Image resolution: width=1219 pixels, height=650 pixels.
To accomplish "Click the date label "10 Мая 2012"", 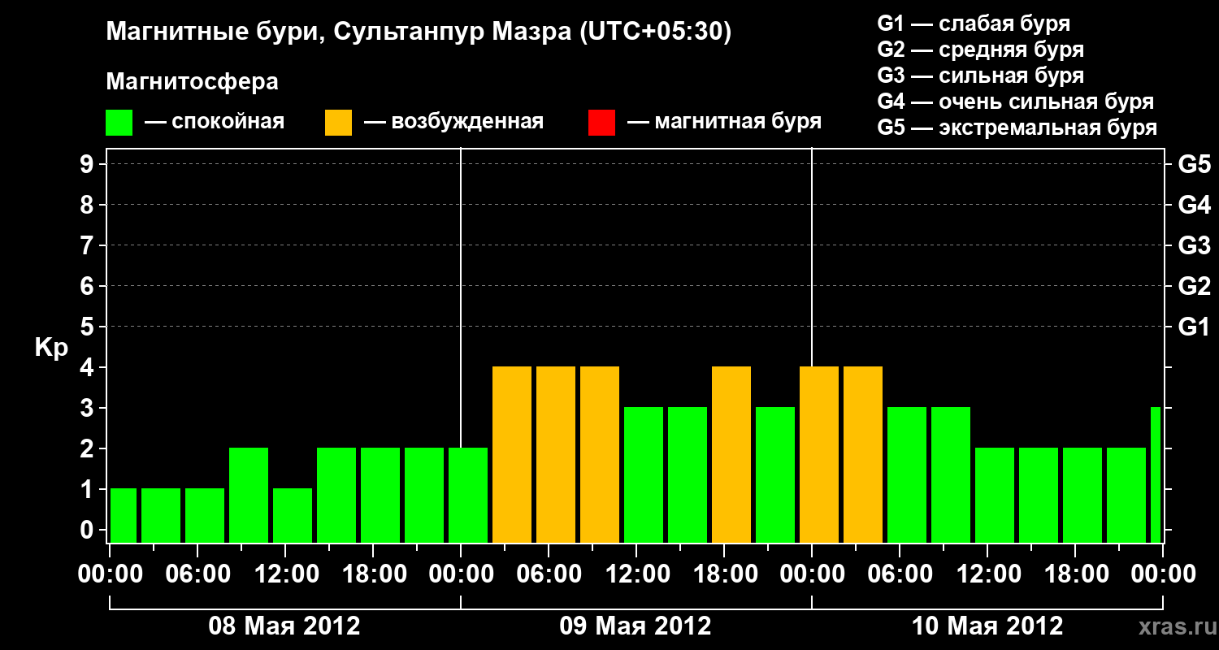I will (x=987, y=626).
